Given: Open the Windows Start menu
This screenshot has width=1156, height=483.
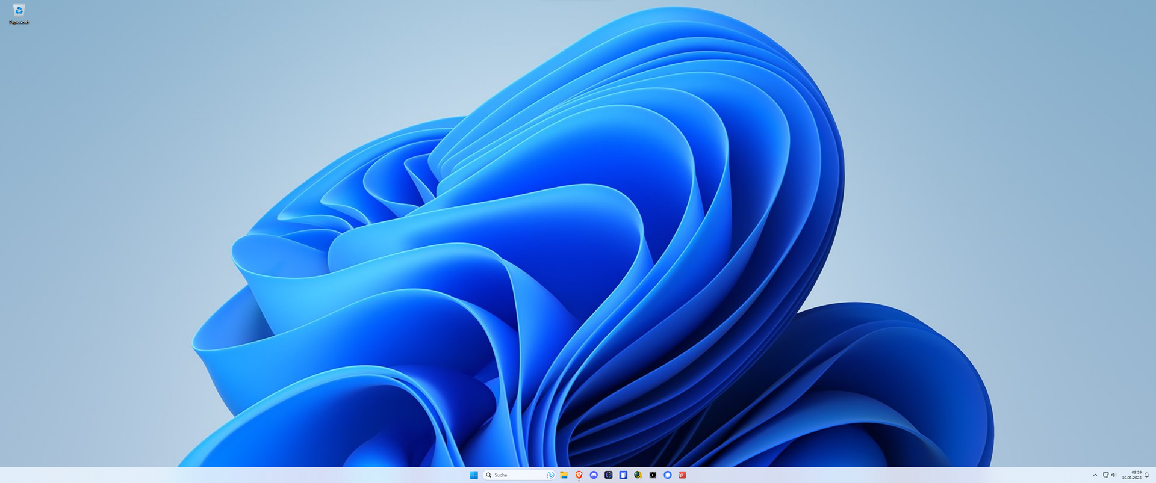Looking at the screenshot, I should [474, 475].
